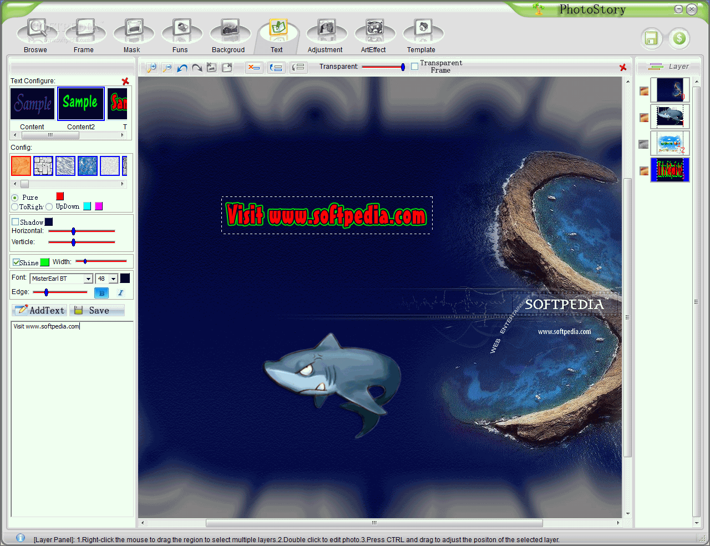The image size is (710, 546).
Task: Open the font size dropdown
Action: click(113, 279)
